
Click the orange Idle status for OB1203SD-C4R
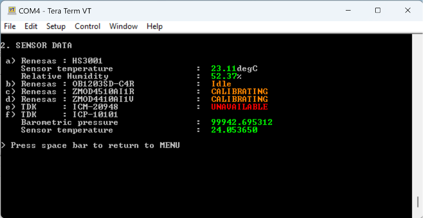point(221,84)
